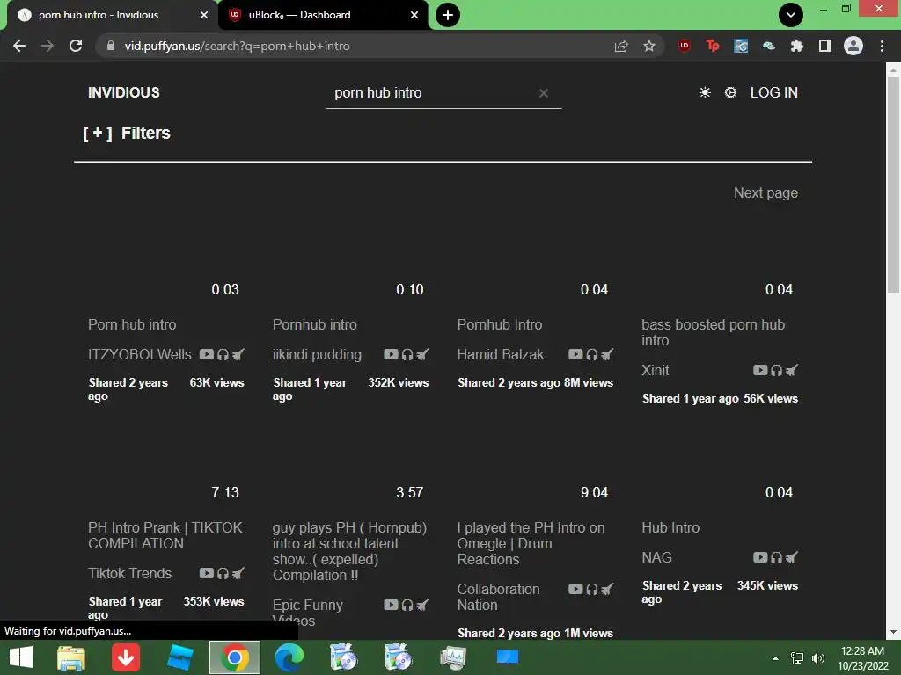Headphones audio icon beside Xinit
Image resolution: width=901 pixels, height=675 pixels.
(x=776, y=371)
